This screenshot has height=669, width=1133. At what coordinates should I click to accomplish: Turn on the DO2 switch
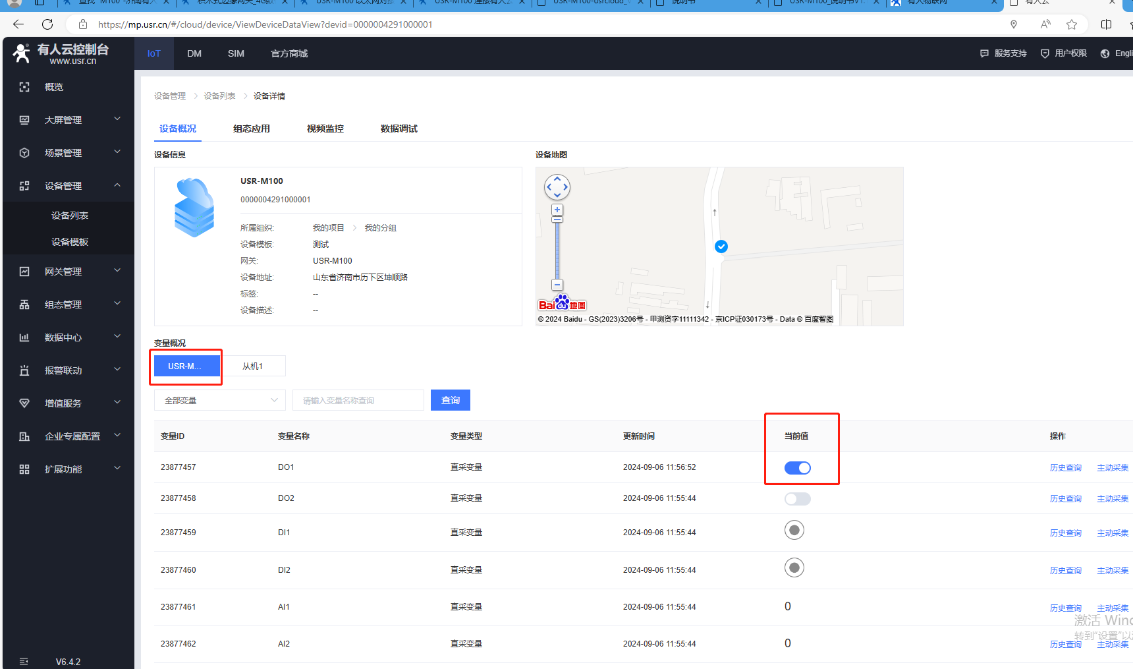click(797, 499)
